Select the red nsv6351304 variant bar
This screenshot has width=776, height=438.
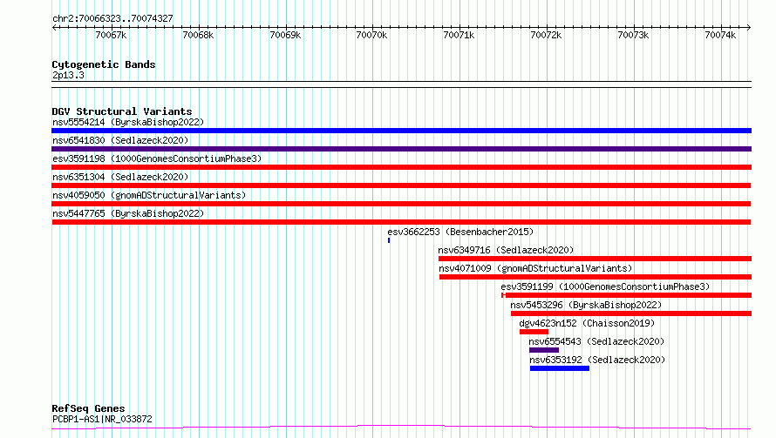[x=401, y=185]
